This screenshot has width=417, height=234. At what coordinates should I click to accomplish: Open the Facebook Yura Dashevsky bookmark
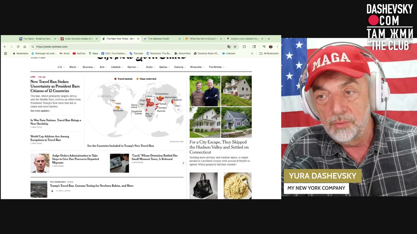(x=114, y=53)
